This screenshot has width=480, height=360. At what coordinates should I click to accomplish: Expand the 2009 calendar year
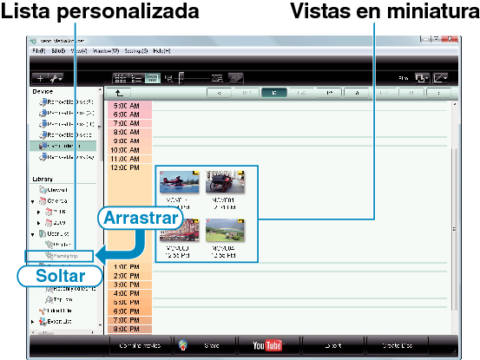pyautogui.click(x=38, y=223)
